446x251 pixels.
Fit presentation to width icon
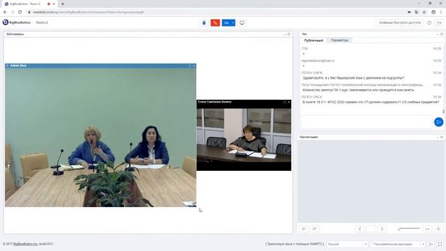coord(427,229)
